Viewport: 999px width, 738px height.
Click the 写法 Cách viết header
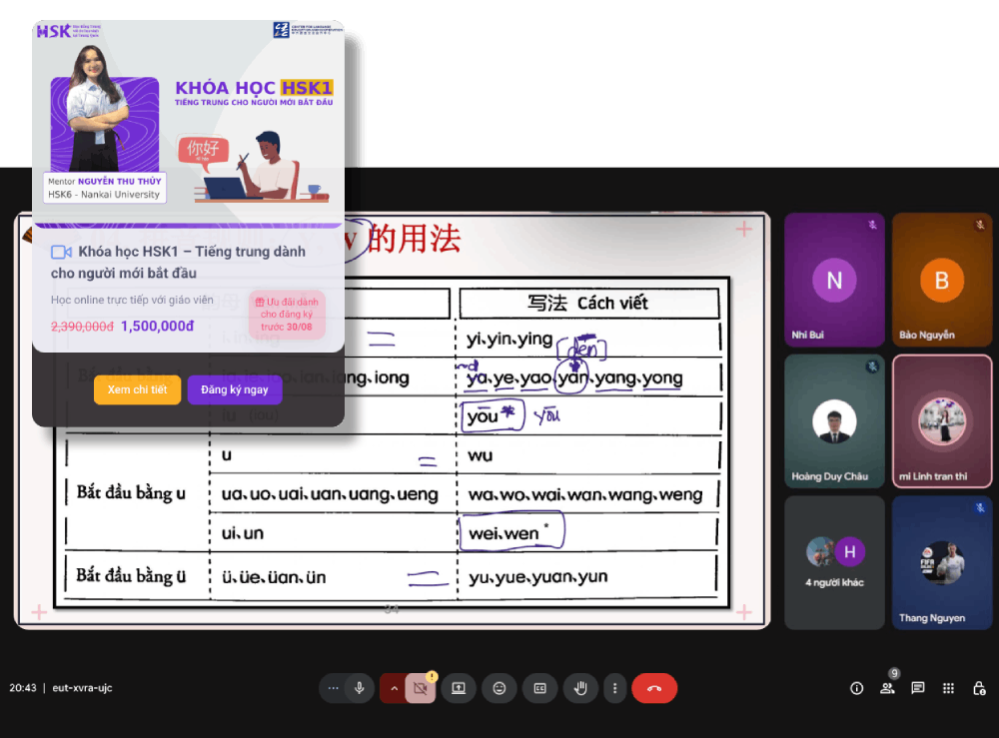tap(588, 304)
